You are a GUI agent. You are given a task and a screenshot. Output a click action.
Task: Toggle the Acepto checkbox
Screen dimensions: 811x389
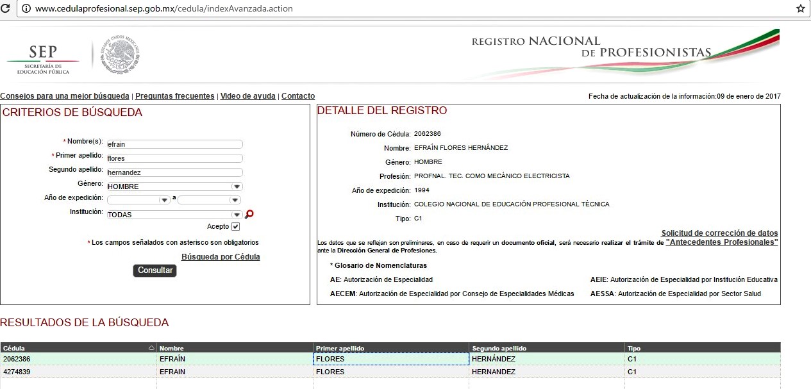[x=235, y=227]
